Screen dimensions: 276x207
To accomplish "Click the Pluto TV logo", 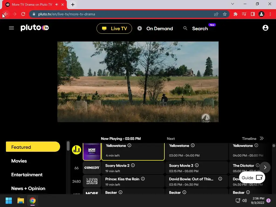I will click(35, 28).
